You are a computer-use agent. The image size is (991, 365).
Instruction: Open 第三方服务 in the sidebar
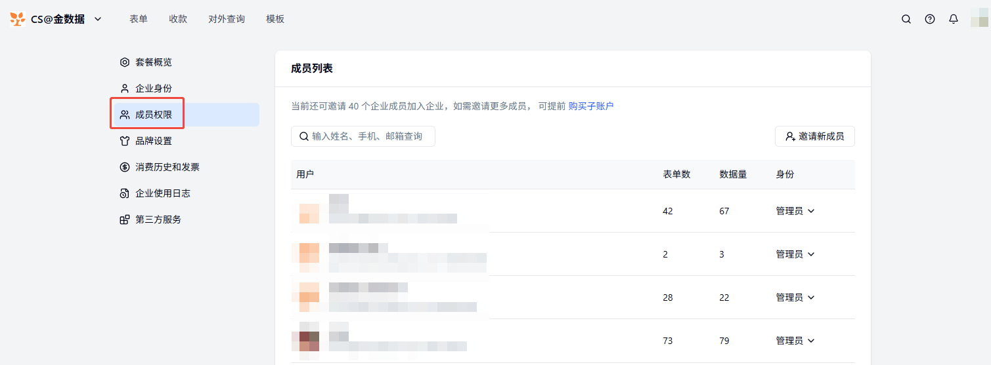tap(158, 220)
